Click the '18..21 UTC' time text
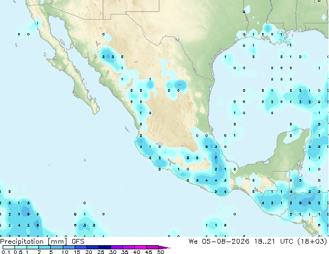The image size is (329, 254). [273, 241]
